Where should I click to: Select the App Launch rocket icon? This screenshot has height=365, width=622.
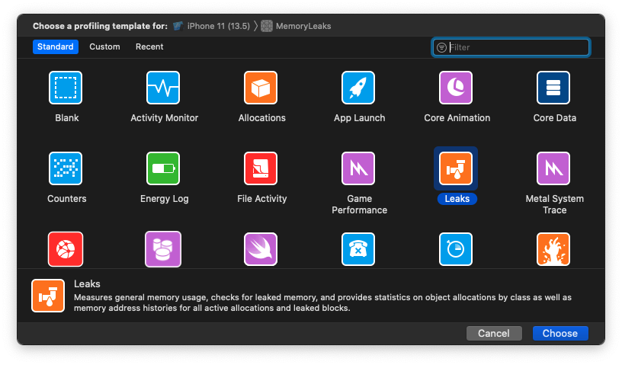pyautogui.click(x=358, y=88)
